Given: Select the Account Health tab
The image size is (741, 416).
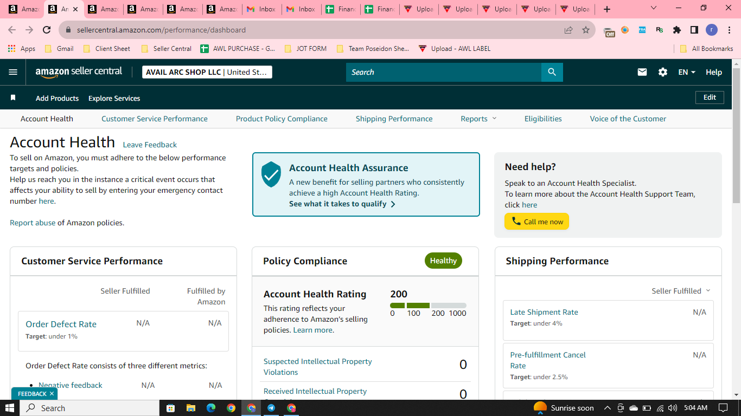Looking at the screenshot, I should pyautogui.click(x=47, y=119).
